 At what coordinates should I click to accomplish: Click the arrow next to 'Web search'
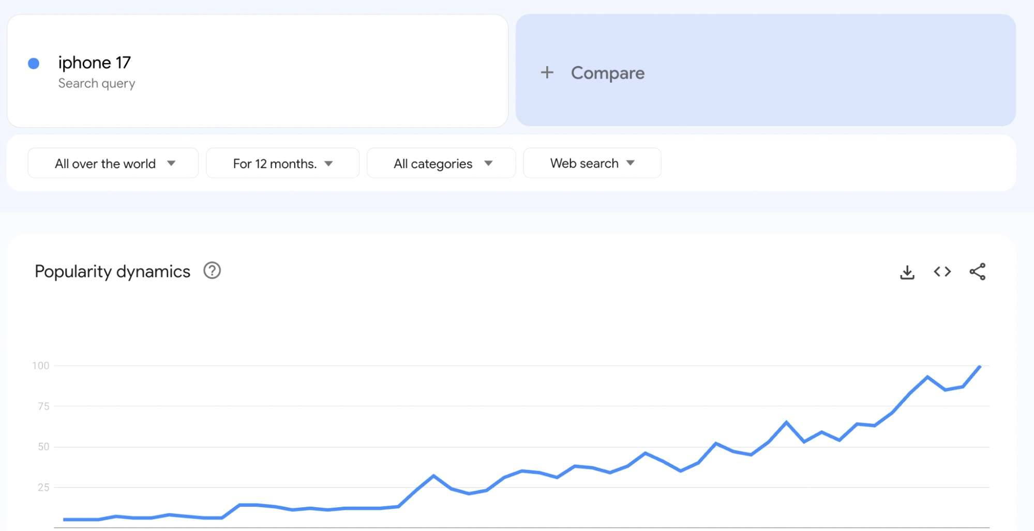pyautogui.click(x=630, y=163)
